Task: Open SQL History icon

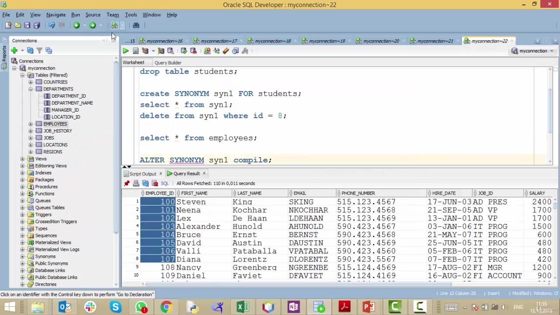Action: [235, 51]
